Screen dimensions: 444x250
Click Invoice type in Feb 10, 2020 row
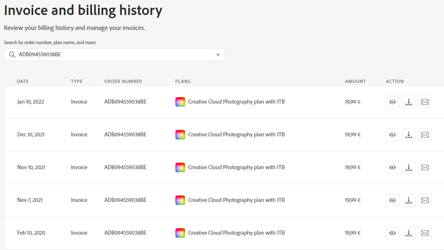tap(79, 233)
